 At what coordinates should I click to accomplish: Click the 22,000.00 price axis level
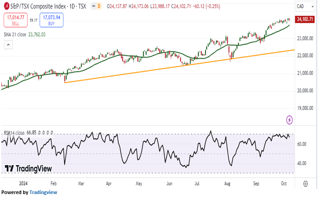click(x=305, y=56)
